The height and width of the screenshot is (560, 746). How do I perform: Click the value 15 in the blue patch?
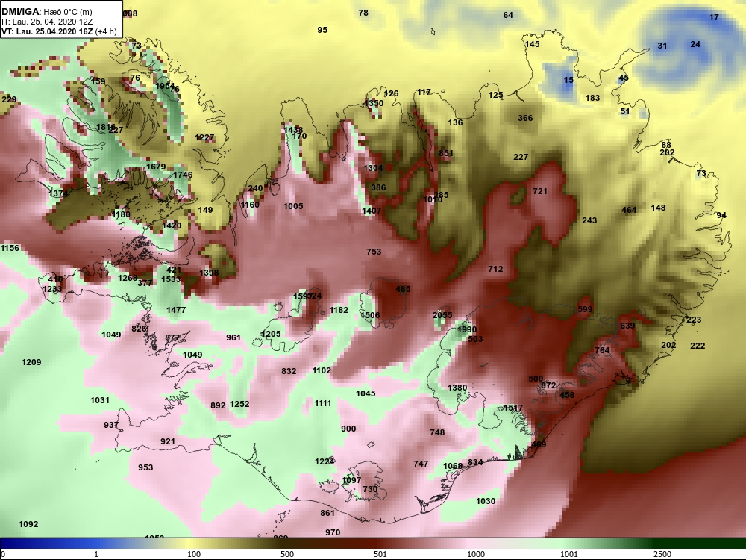pyautogui.click(x=568, y=80)
